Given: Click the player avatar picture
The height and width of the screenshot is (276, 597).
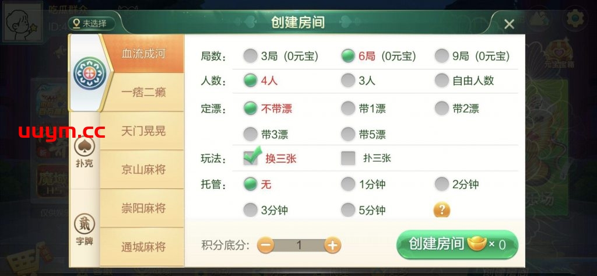Looking at the screenshot, I should 22,22.
